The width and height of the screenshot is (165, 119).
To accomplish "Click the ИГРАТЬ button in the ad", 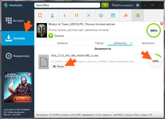I will click(23, 99).
